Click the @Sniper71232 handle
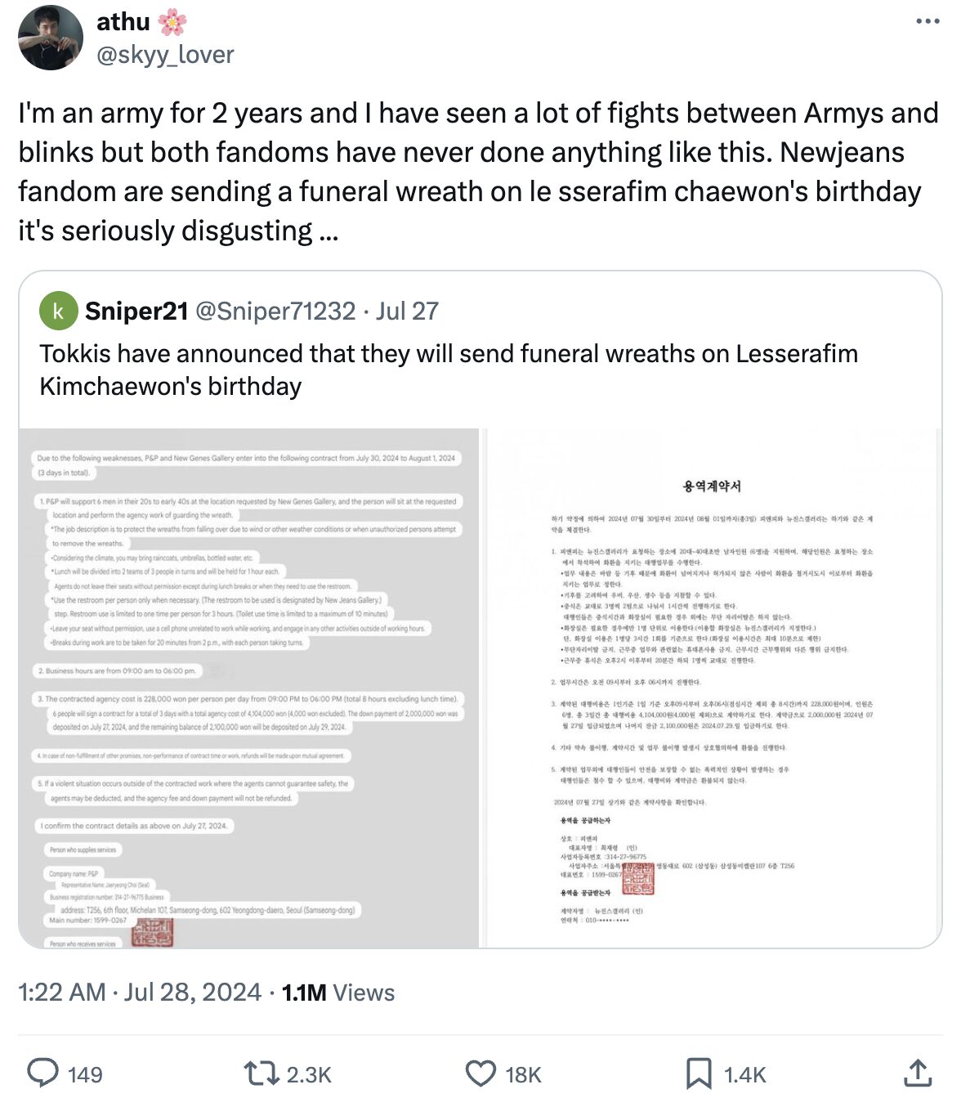 click(275, 311)
